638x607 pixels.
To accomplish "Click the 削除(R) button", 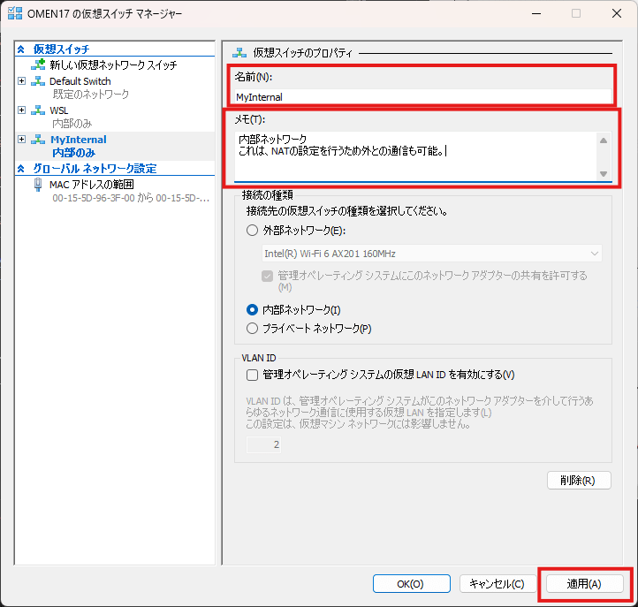I will [x=579, y=481].
